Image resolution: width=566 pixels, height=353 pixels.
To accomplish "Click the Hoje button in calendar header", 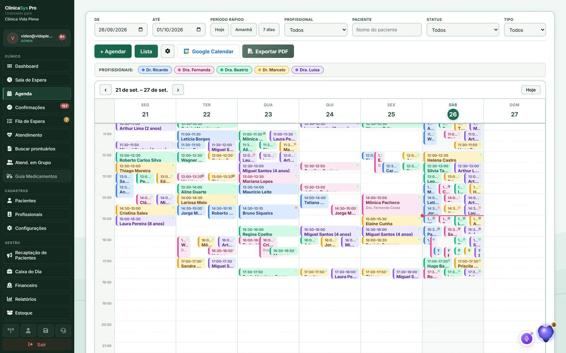I will click(x=531, y=90).
